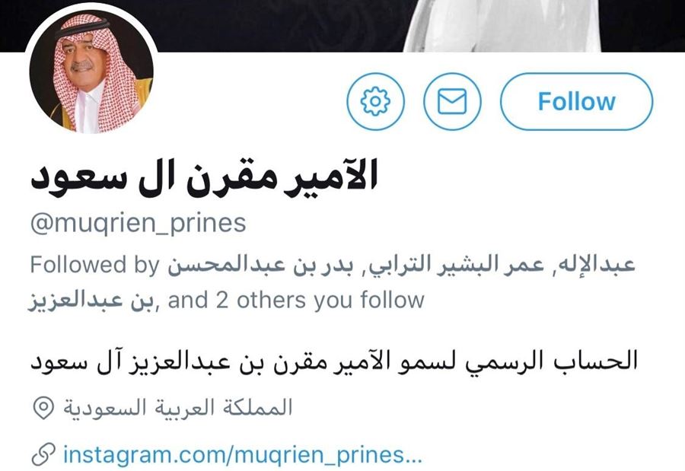
Task: View the dark header banner image
Action: (x=342, y=25)
